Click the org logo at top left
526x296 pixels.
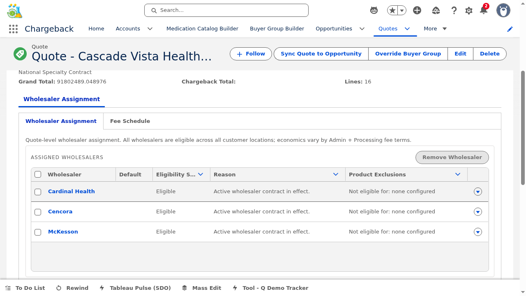(15, 11)
